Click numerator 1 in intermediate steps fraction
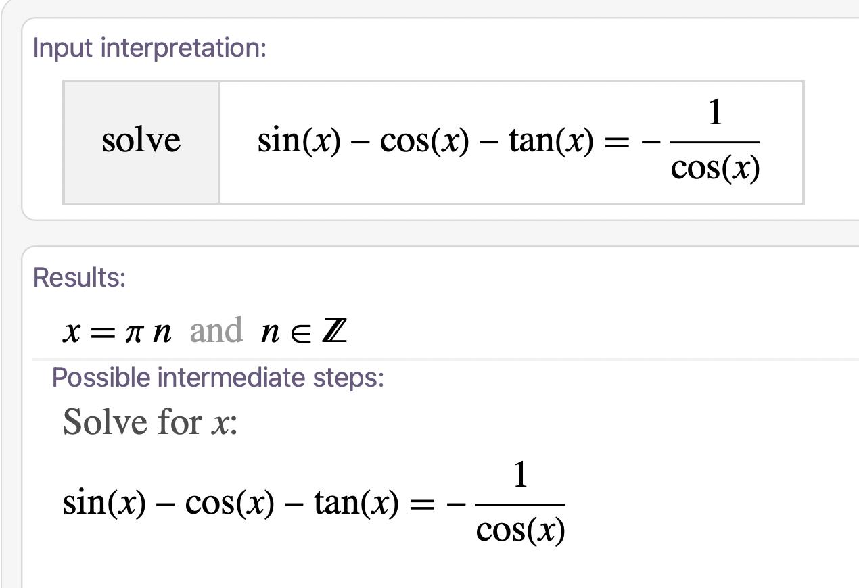The height and width of the screenshot is (588, 859). click(x=520, y=475)
